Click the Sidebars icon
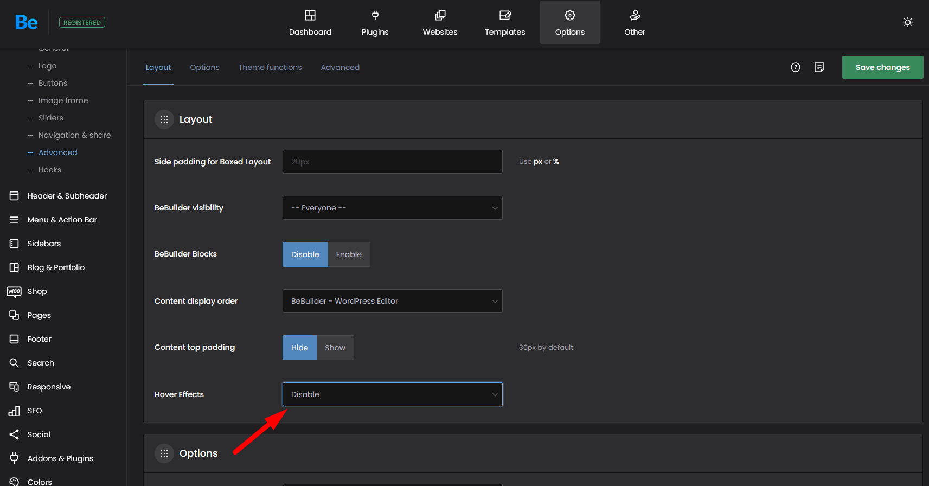Screen dimensions: 929x486 click(14, 244)
